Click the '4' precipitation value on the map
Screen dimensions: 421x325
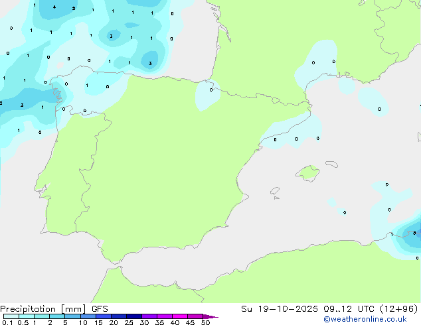coord(54,7)
